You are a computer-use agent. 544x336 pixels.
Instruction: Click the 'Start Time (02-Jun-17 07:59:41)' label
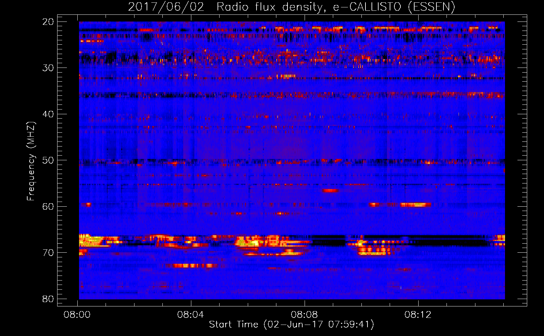pyautogui.click(x=292, y=325)
